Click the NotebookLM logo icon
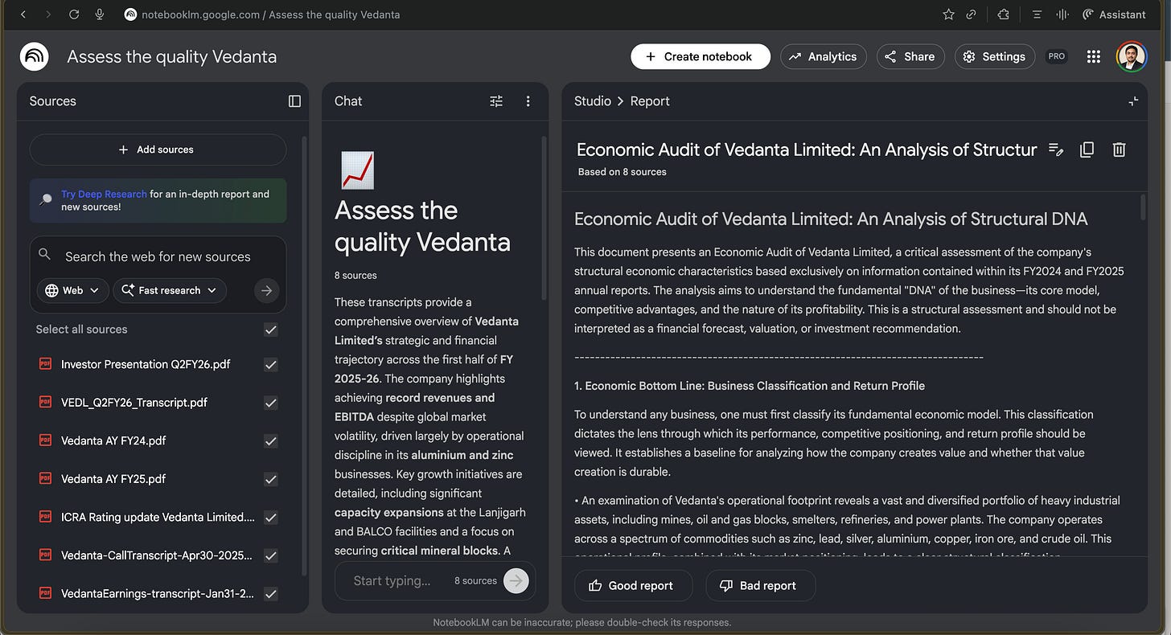1171x635 pixels. pos(35,56)
